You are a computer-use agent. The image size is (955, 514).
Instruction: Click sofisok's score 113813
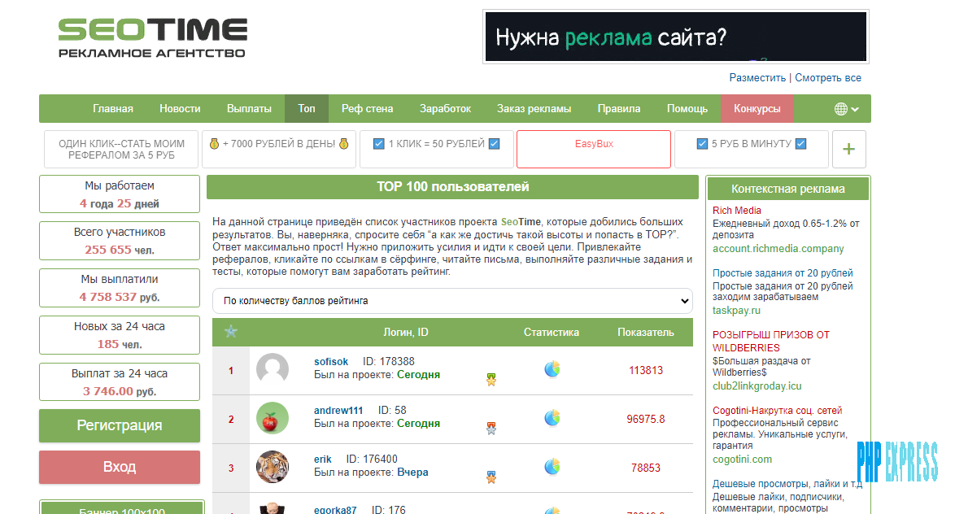(646, 370)
